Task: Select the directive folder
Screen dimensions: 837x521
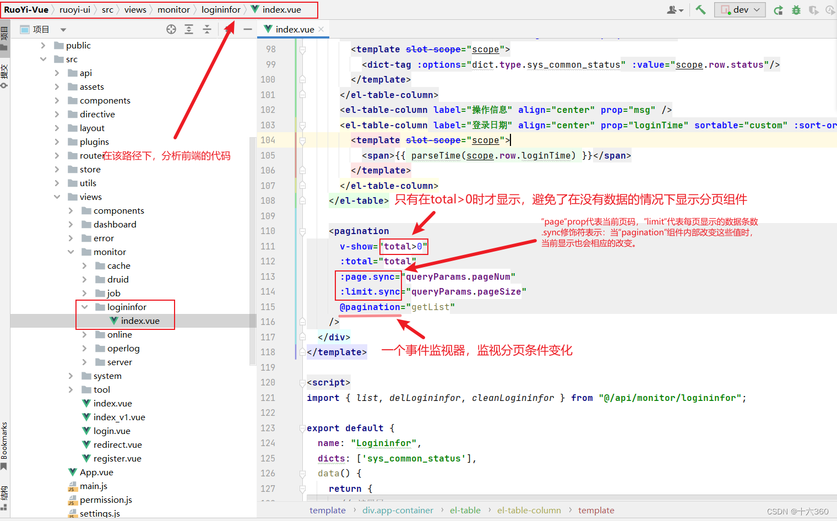Action: (97, 114)
